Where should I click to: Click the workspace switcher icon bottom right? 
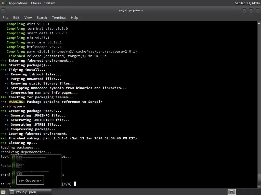pos(231,192)
